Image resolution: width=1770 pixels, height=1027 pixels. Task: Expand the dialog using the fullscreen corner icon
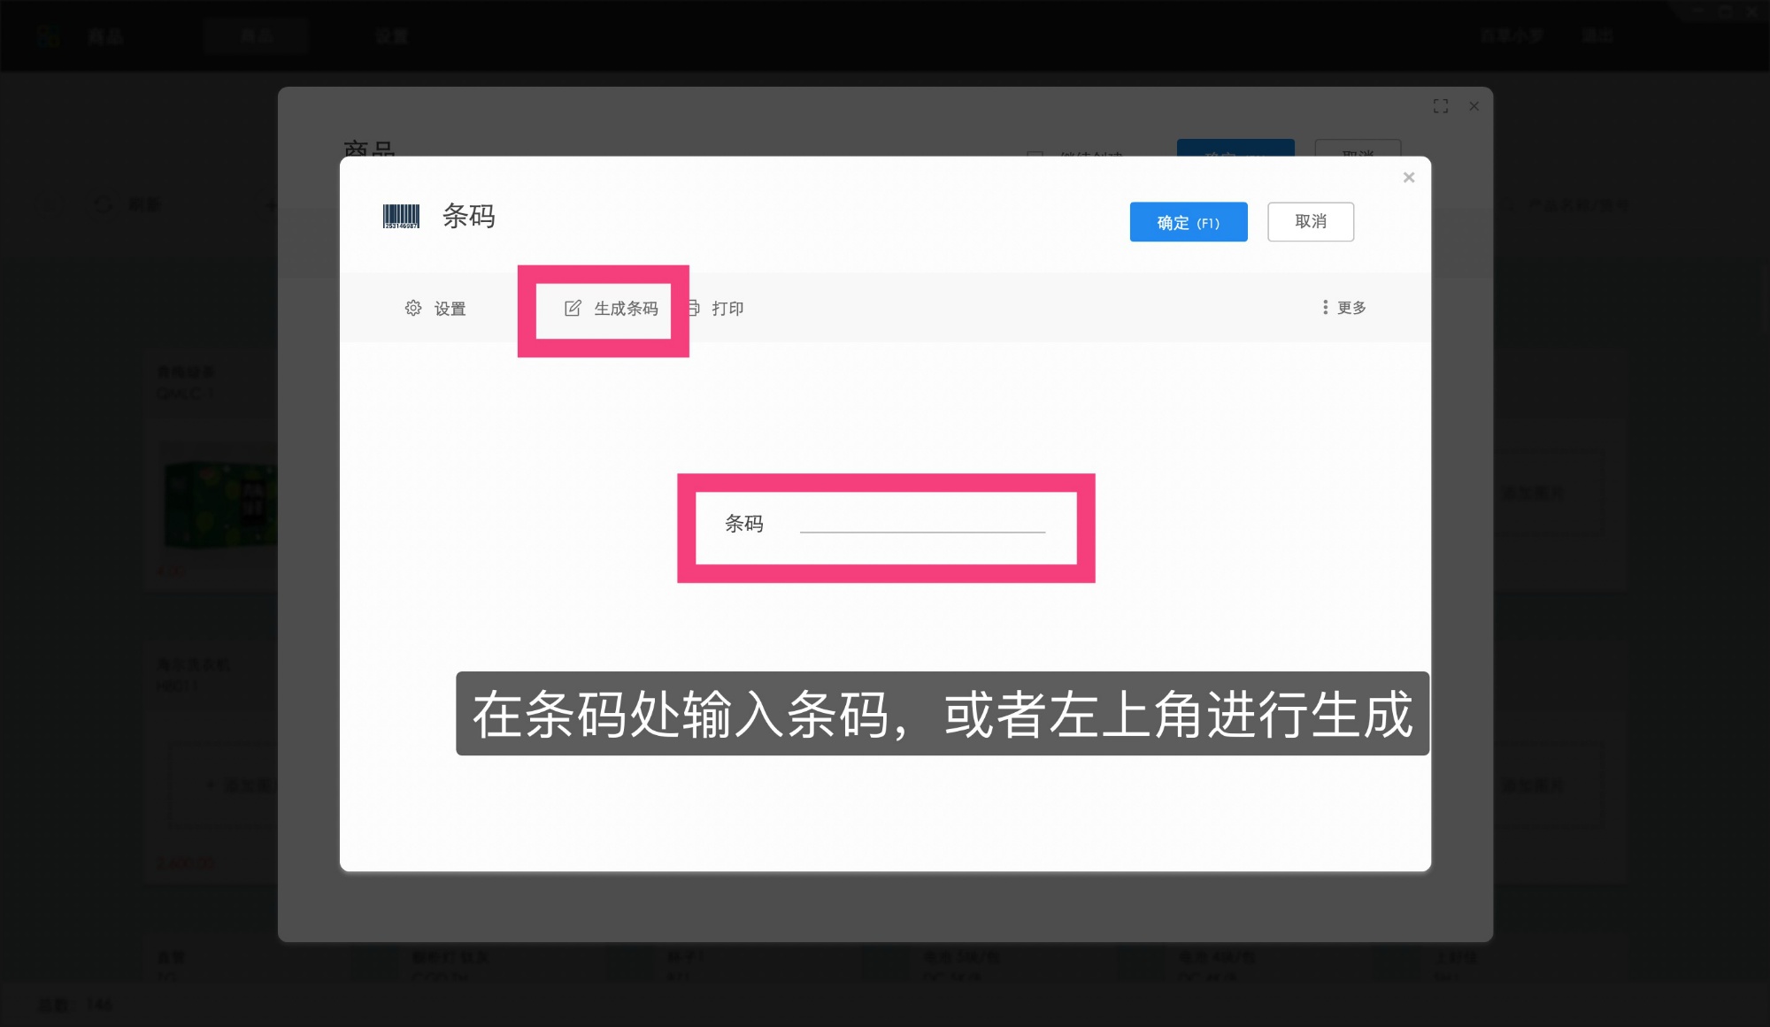1441,106
